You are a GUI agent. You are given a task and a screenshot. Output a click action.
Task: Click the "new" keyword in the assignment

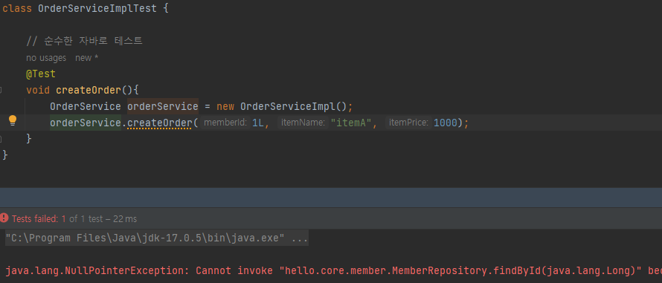click(225, 106)
